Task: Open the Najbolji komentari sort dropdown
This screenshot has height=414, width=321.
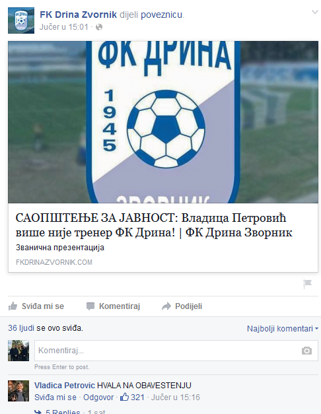Action: (x=283, y=329)
